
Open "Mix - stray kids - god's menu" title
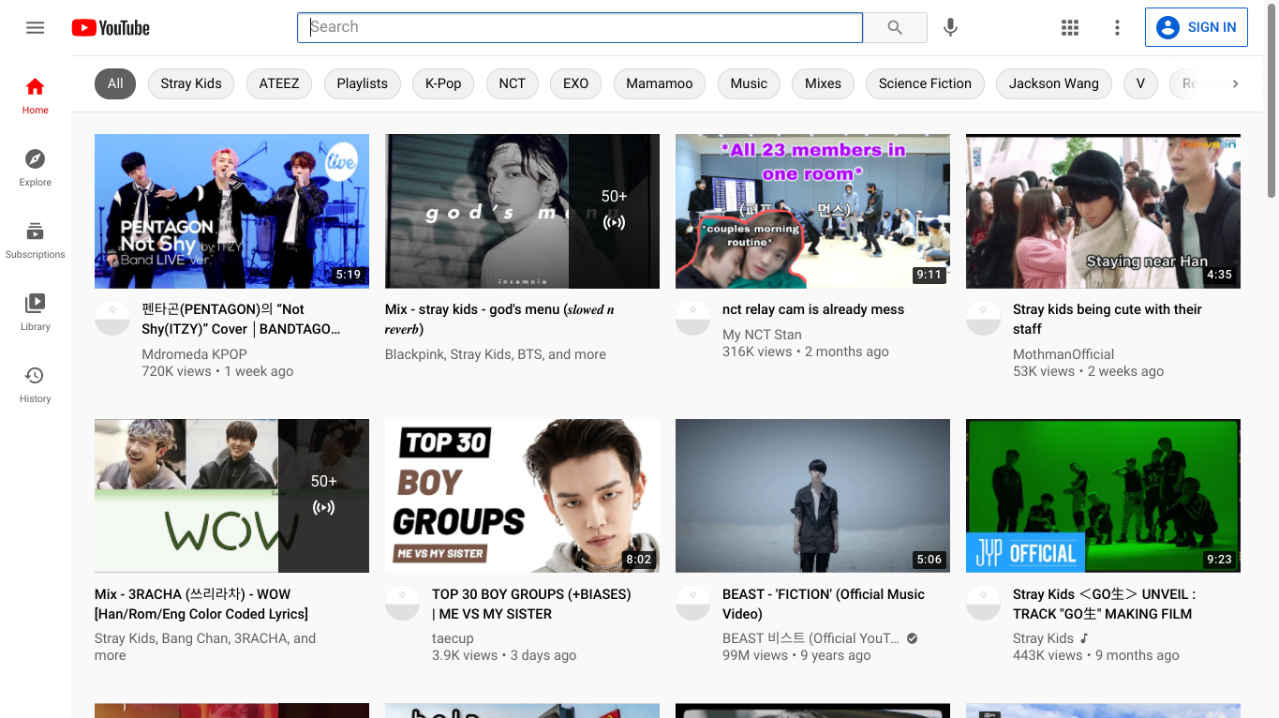(x=499, y=319)
